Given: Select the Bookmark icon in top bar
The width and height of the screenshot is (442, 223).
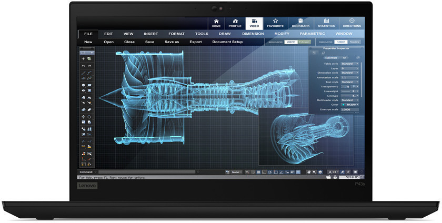Looking at the screenshot, I should tap(300, 21).
